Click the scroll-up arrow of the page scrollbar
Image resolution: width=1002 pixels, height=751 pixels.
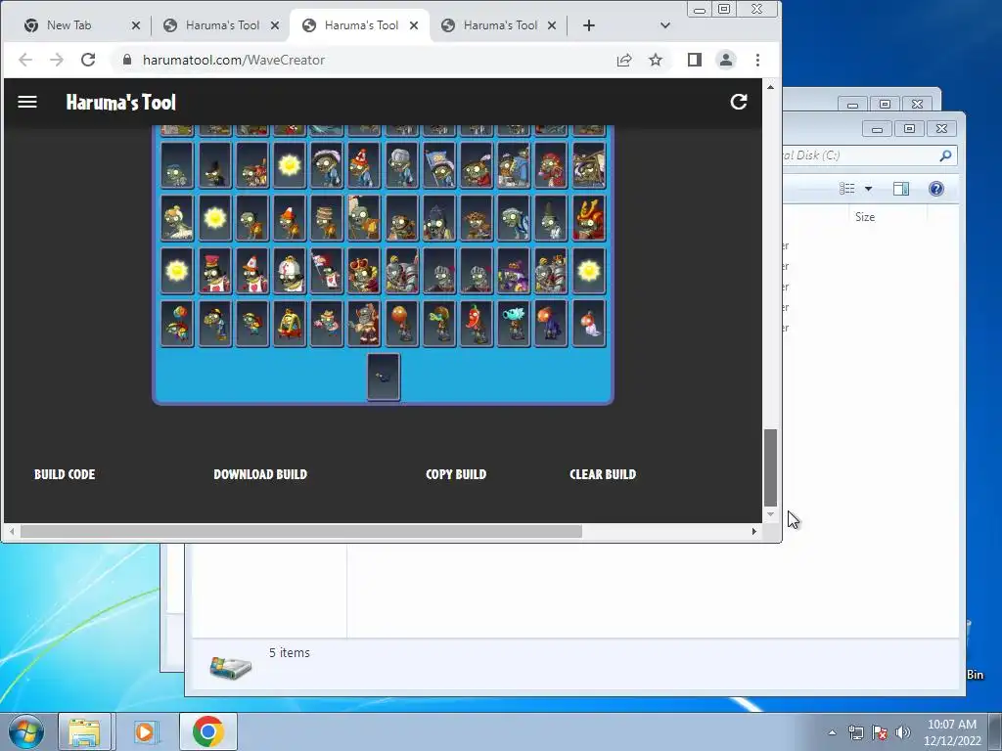point(771,87)
